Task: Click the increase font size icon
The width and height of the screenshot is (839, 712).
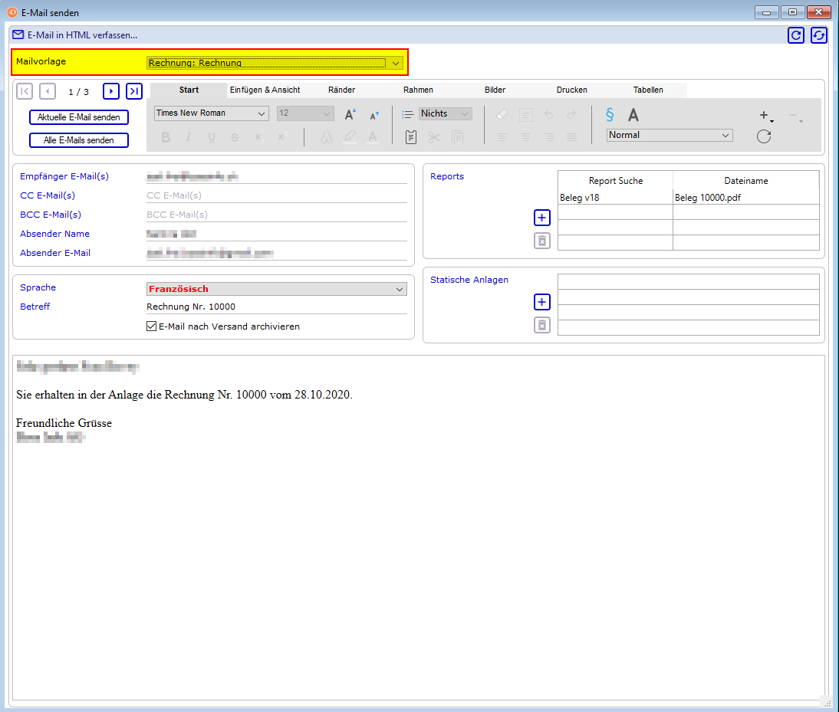Action: tap(350, 114)
